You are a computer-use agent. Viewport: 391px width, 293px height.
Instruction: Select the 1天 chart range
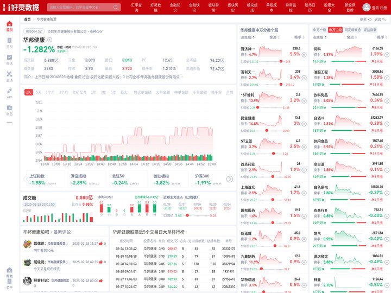point(29,92)
